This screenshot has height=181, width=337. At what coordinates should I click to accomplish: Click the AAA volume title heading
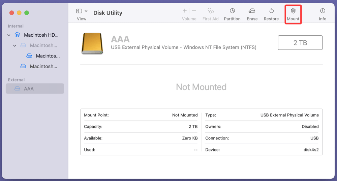click(x=120, y=39)
